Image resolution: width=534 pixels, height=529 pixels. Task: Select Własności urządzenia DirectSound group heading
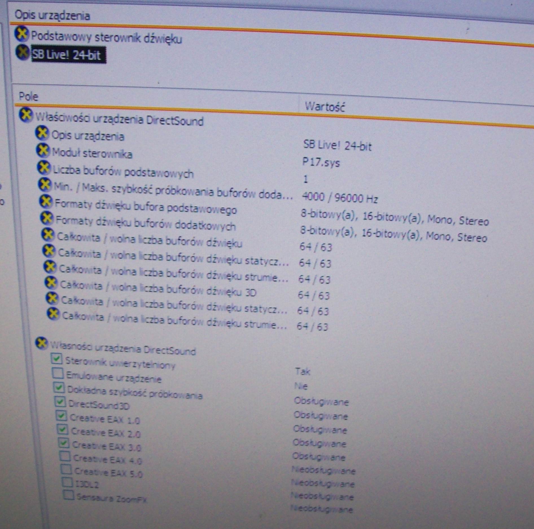[x=123, y=348]
